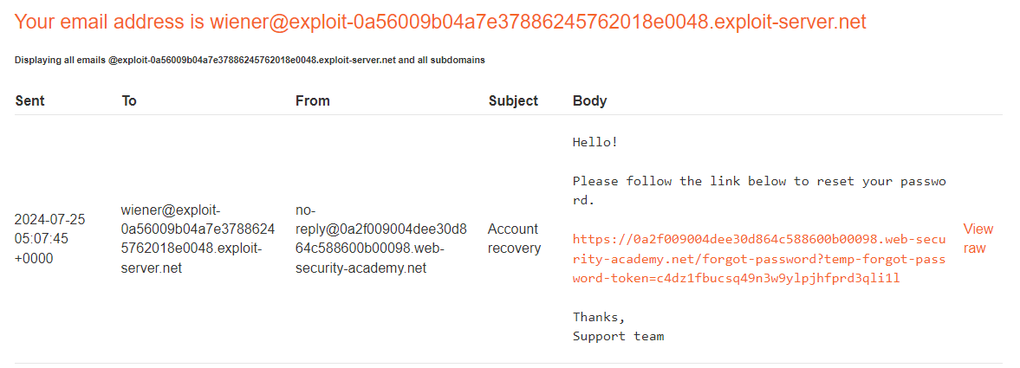Viewport: 1020px width, 368px height.
Task: Click the Body column header
Action: (x=589, y=100)
